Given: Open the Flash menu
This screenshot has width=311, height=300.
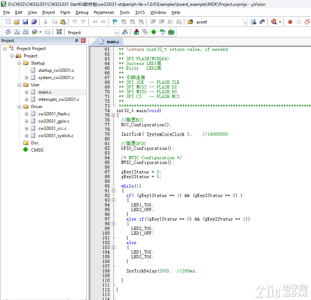Looking at the screenshot, I should tap(65, 12).
